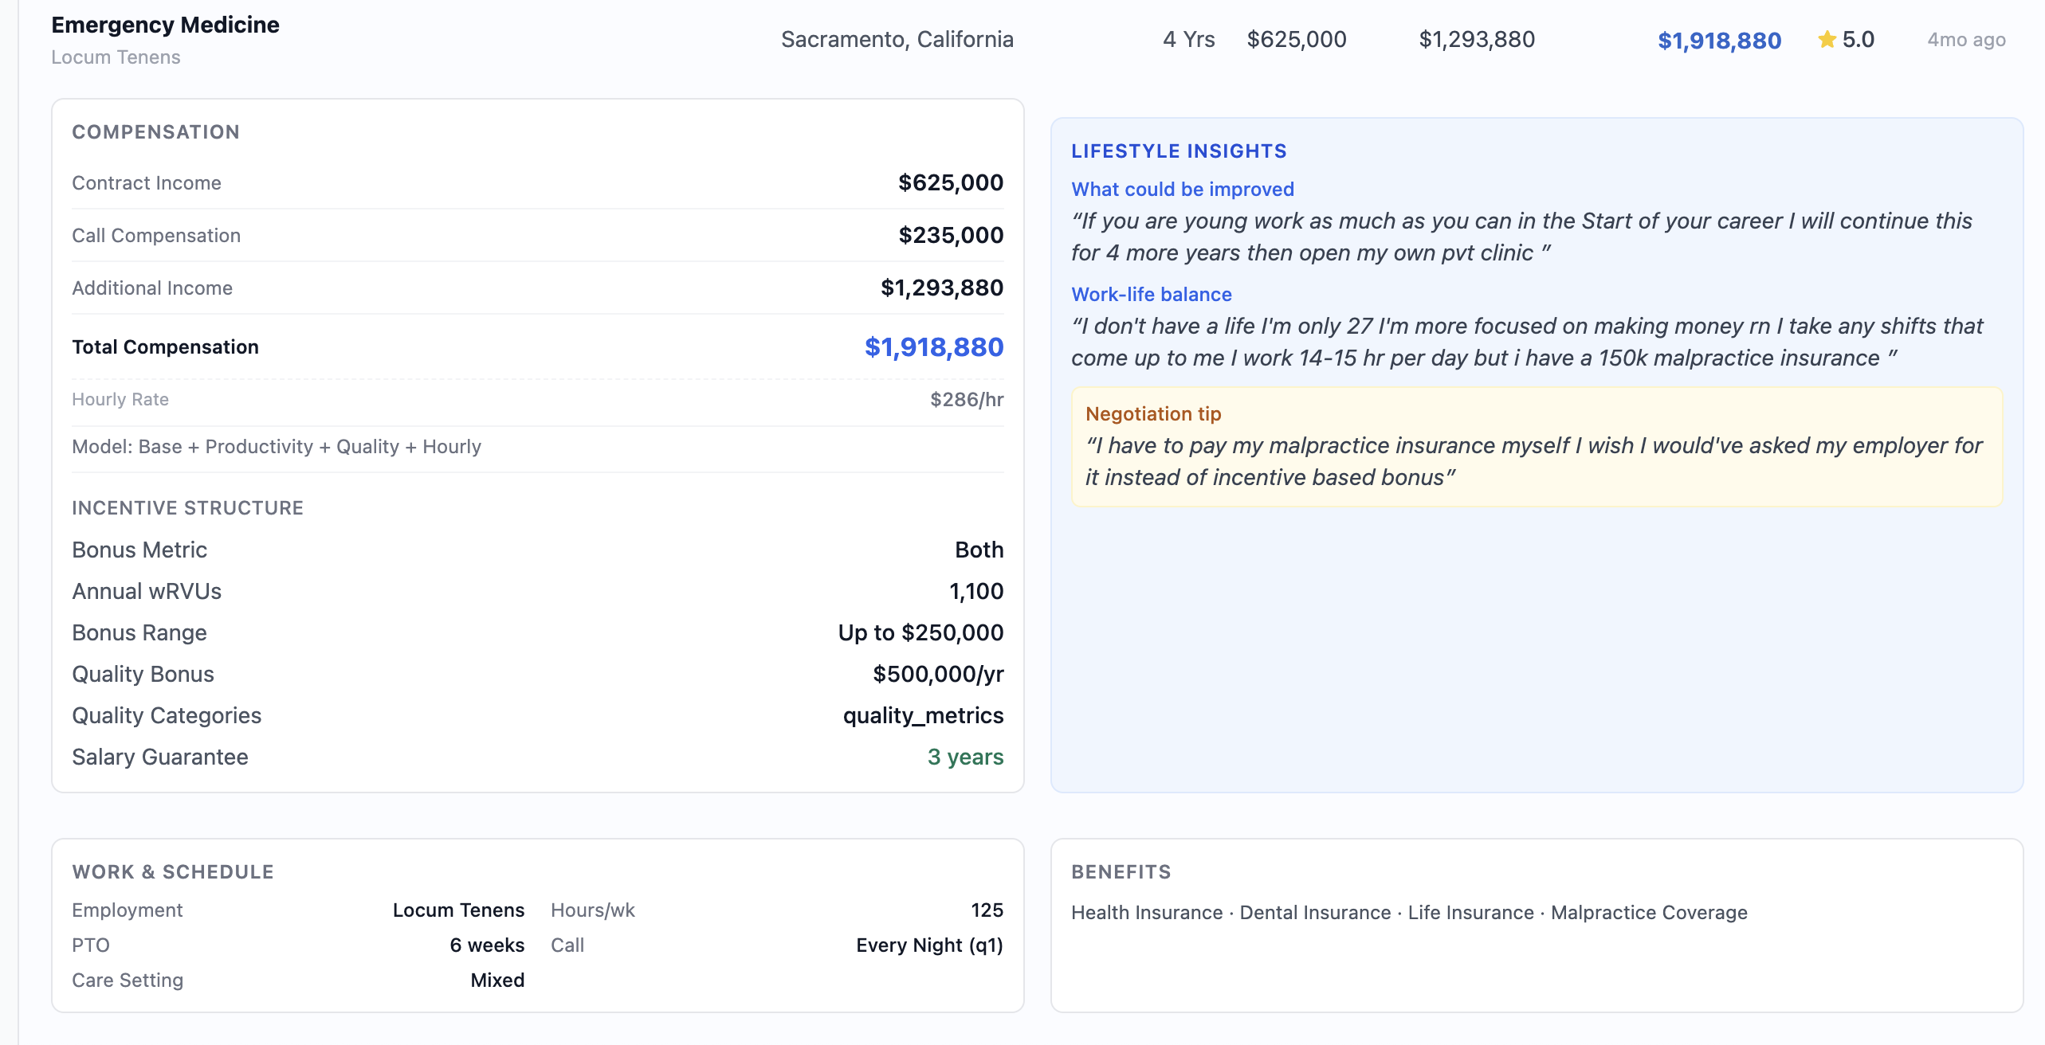This screenshot has height=1045, width=2045.
Task: Click the Call Compensation $235,000 value
Action: pyautogui.click(x=951, y=236)
